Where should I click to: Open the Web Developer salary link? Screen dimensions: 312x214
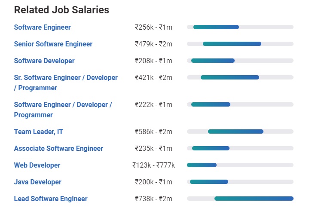point(37,165)
